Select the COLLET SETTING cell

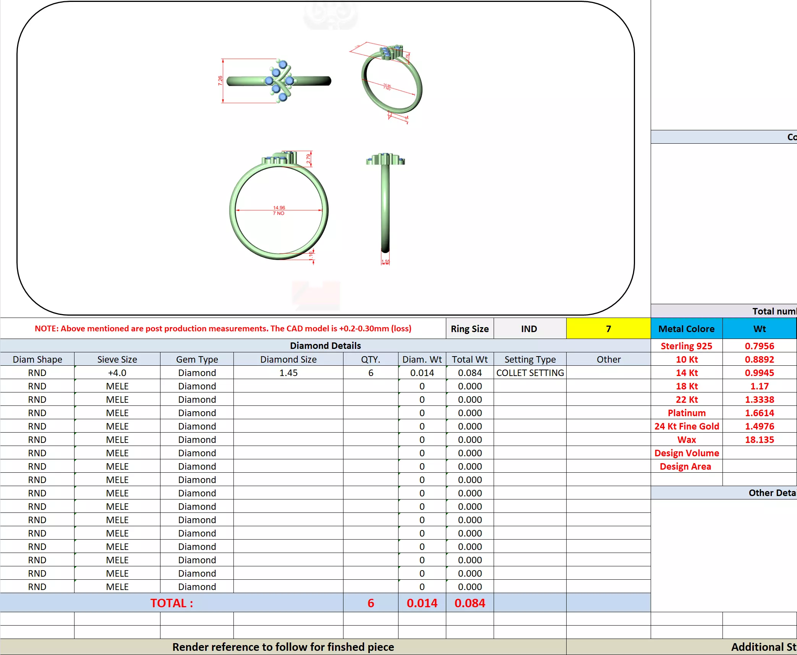530,373
